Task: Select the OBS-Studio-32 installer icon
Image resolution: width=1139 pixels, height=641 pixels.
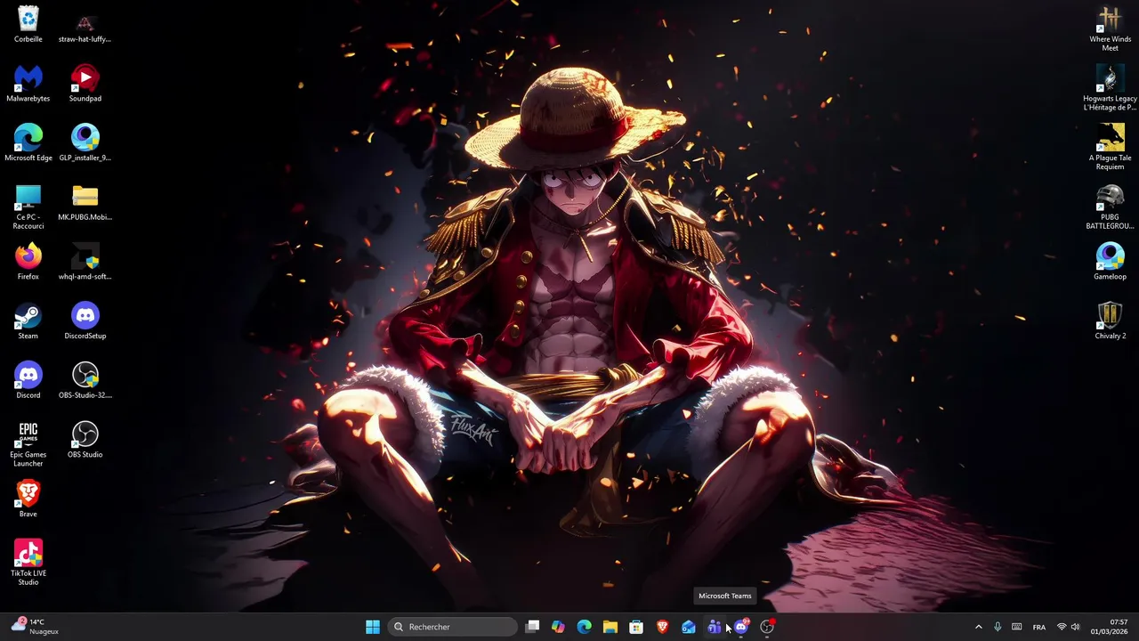Action: click(x=85, y=381)
